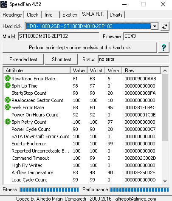Click raw value 000000001C0E
Screen dimensions: 172x201
point(140,115)
